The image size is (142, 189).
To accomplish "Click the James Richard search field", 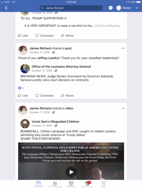I will coord(71,8).
